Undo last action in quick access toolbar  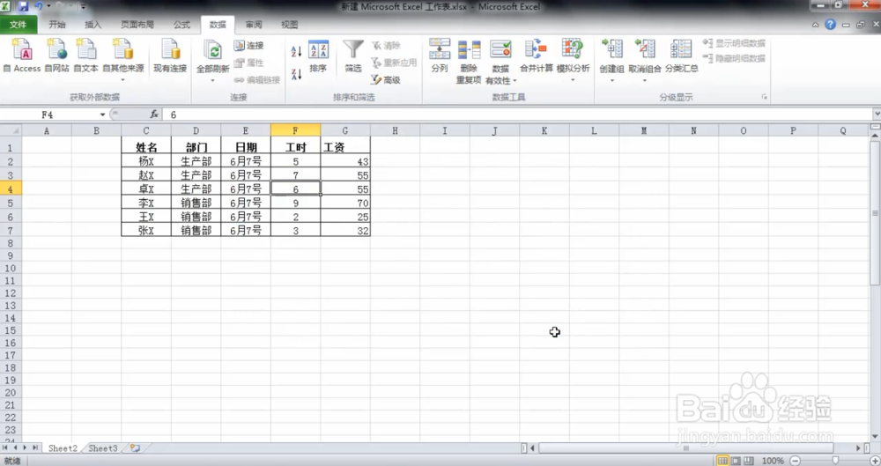coord(39,6)
